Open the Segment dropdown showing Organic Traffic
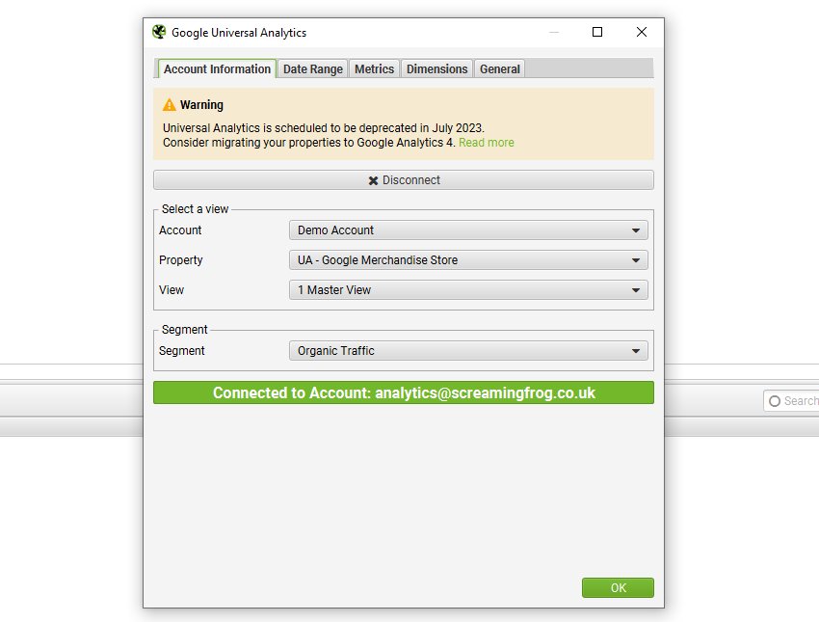The height and width of the screenshot is (622, 819). tap(468, 351)
